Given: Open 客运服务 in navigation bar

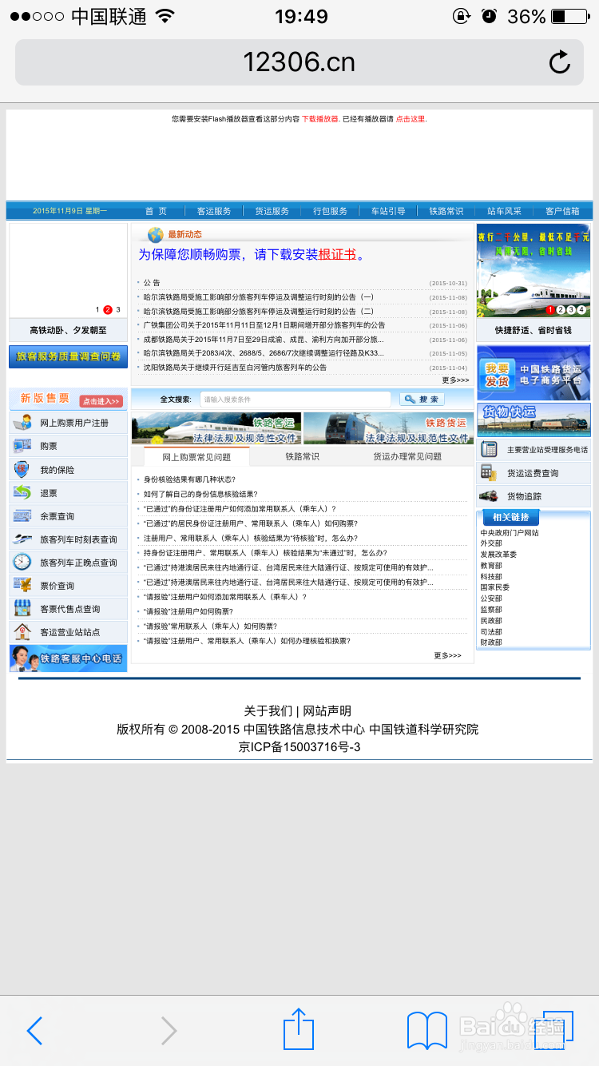Looking at the screenshot, I should (x=214, y=211).
